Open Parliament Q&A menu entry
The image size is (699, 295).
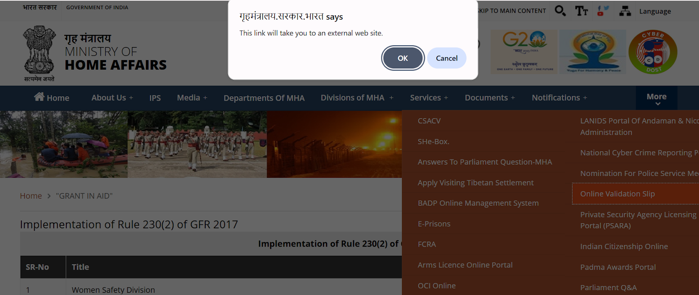point(608,288)
